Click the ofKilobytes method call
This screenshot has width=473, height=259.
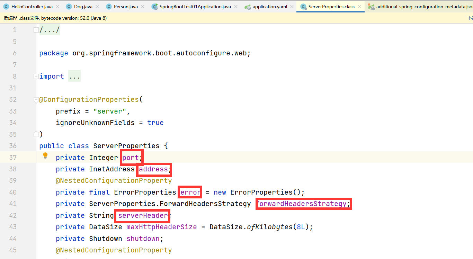click(270, 227)
